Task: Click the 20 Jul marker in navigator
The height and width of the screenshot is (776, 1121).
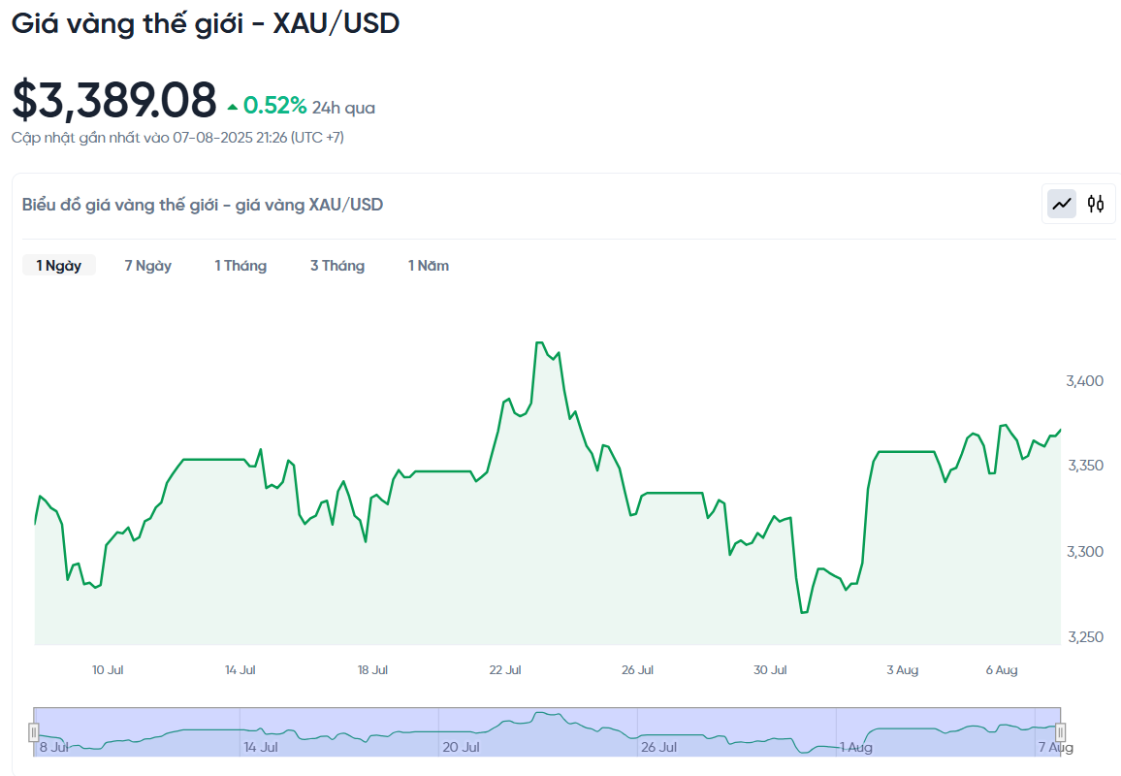Action: point(462,748)
